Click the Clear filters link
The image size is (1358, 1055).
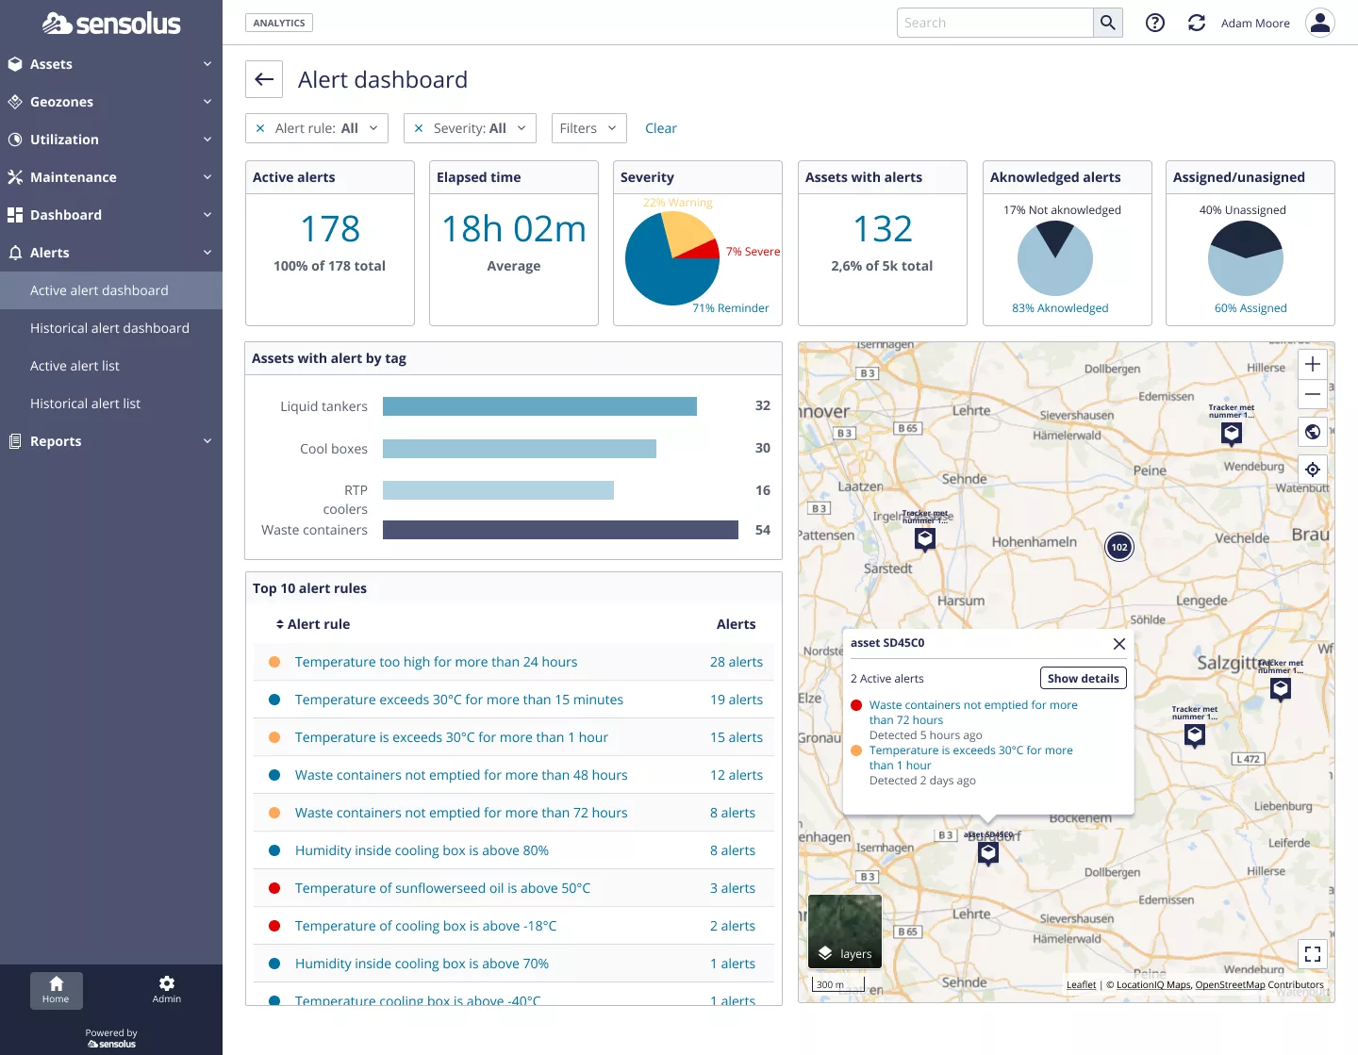(x=660, y=128)
